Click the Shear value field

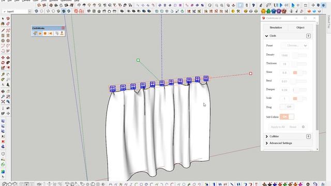[x=284, y=73]
